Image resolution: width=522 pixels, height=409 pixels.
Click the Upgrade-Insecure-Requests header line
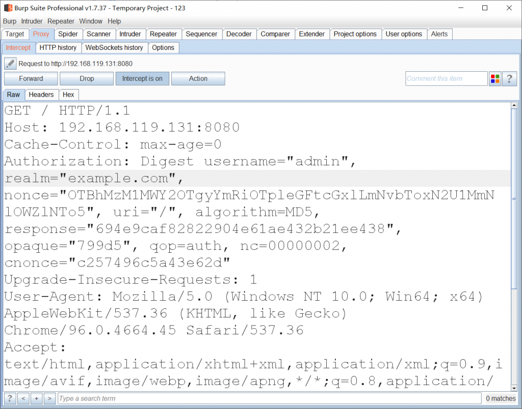pos(131,280)
